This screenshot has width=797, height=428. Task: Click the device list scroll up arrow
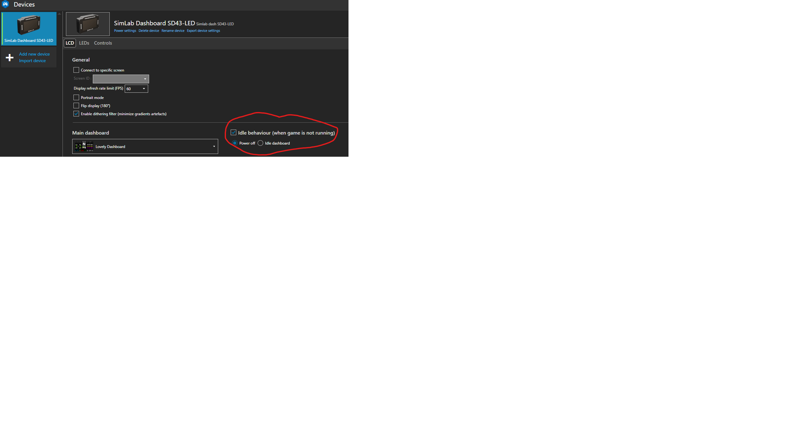coord(59,14)
